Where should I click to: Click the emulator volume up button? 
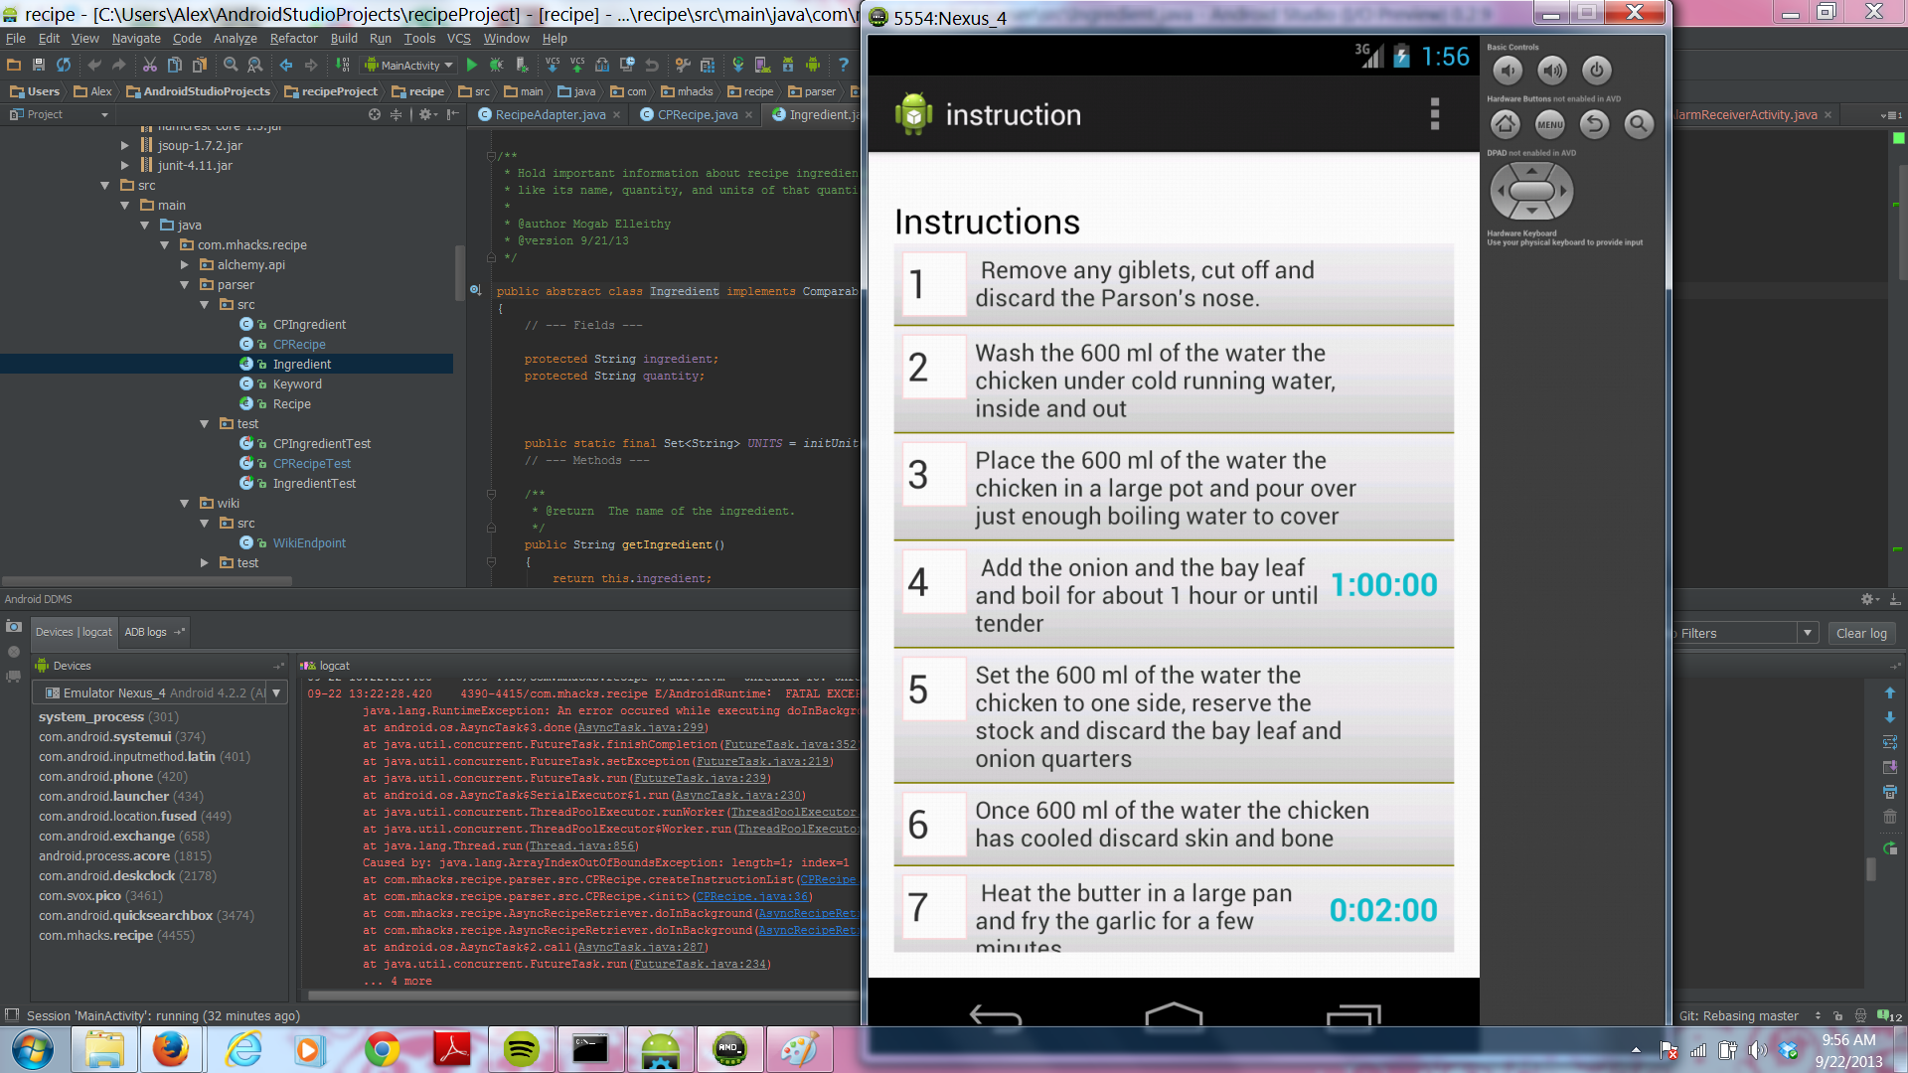1551,71
